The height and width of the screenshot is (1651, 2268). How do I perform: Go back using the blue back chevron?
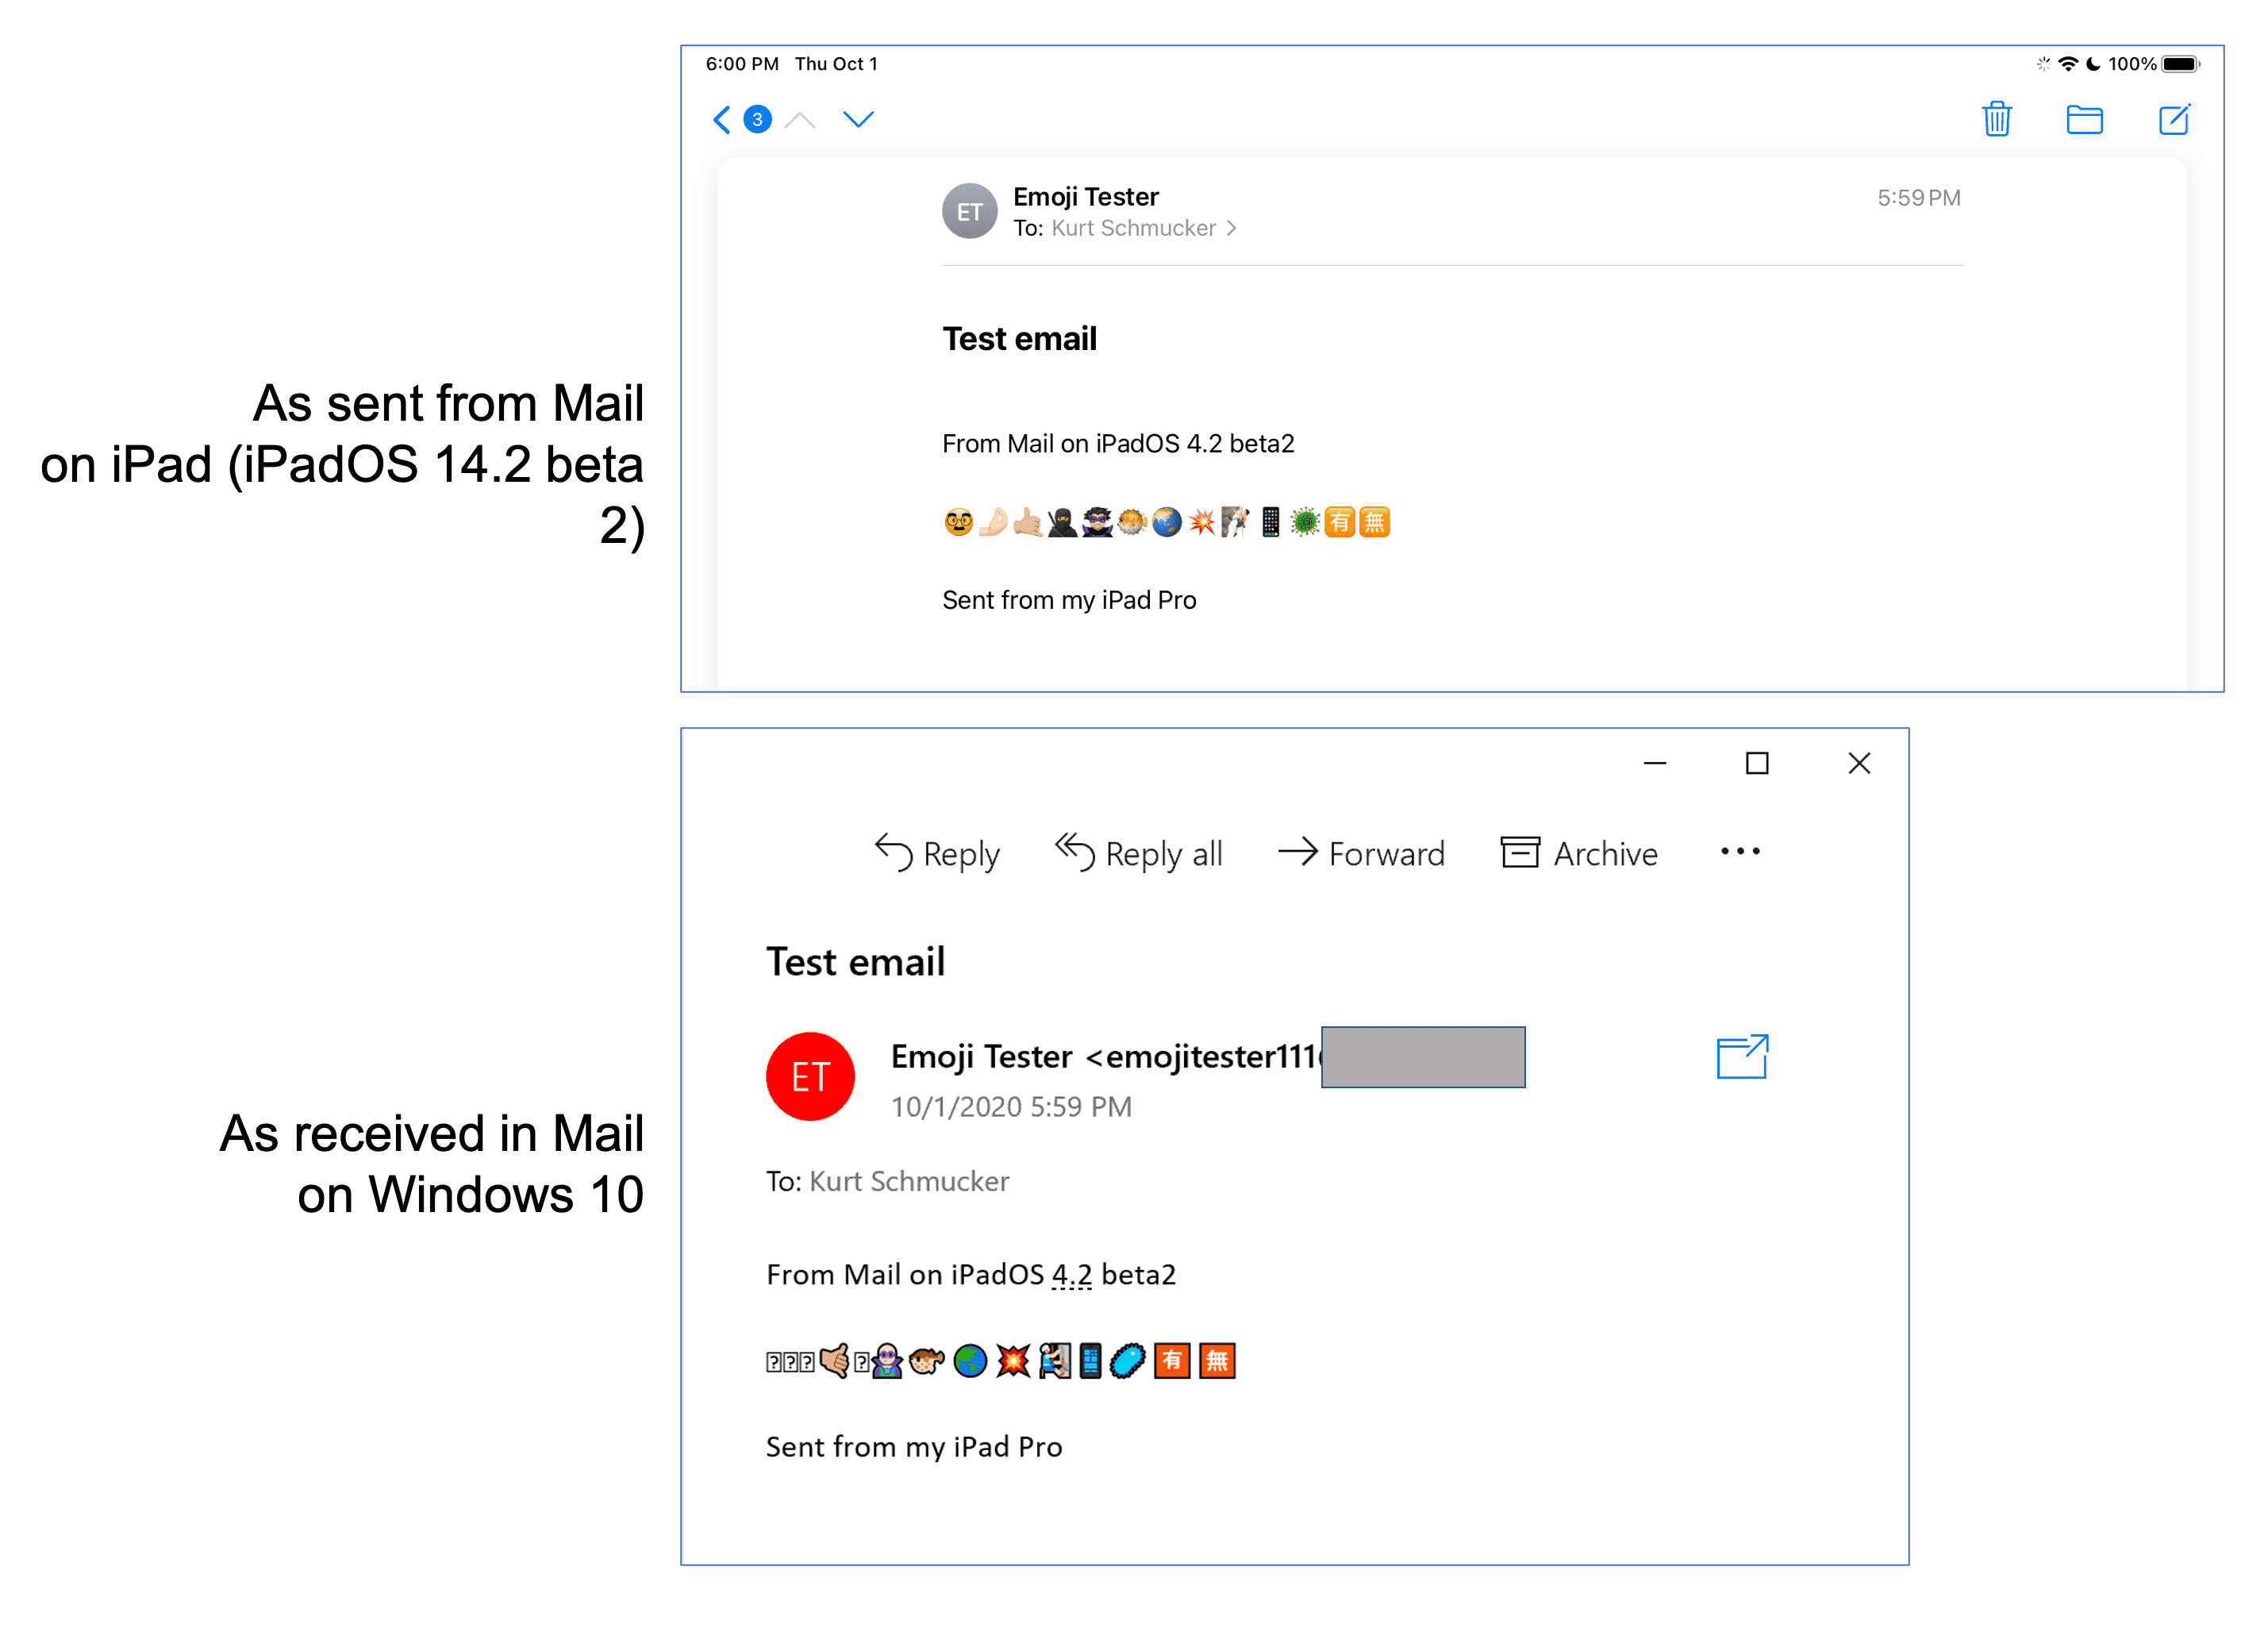pos(722,120)
